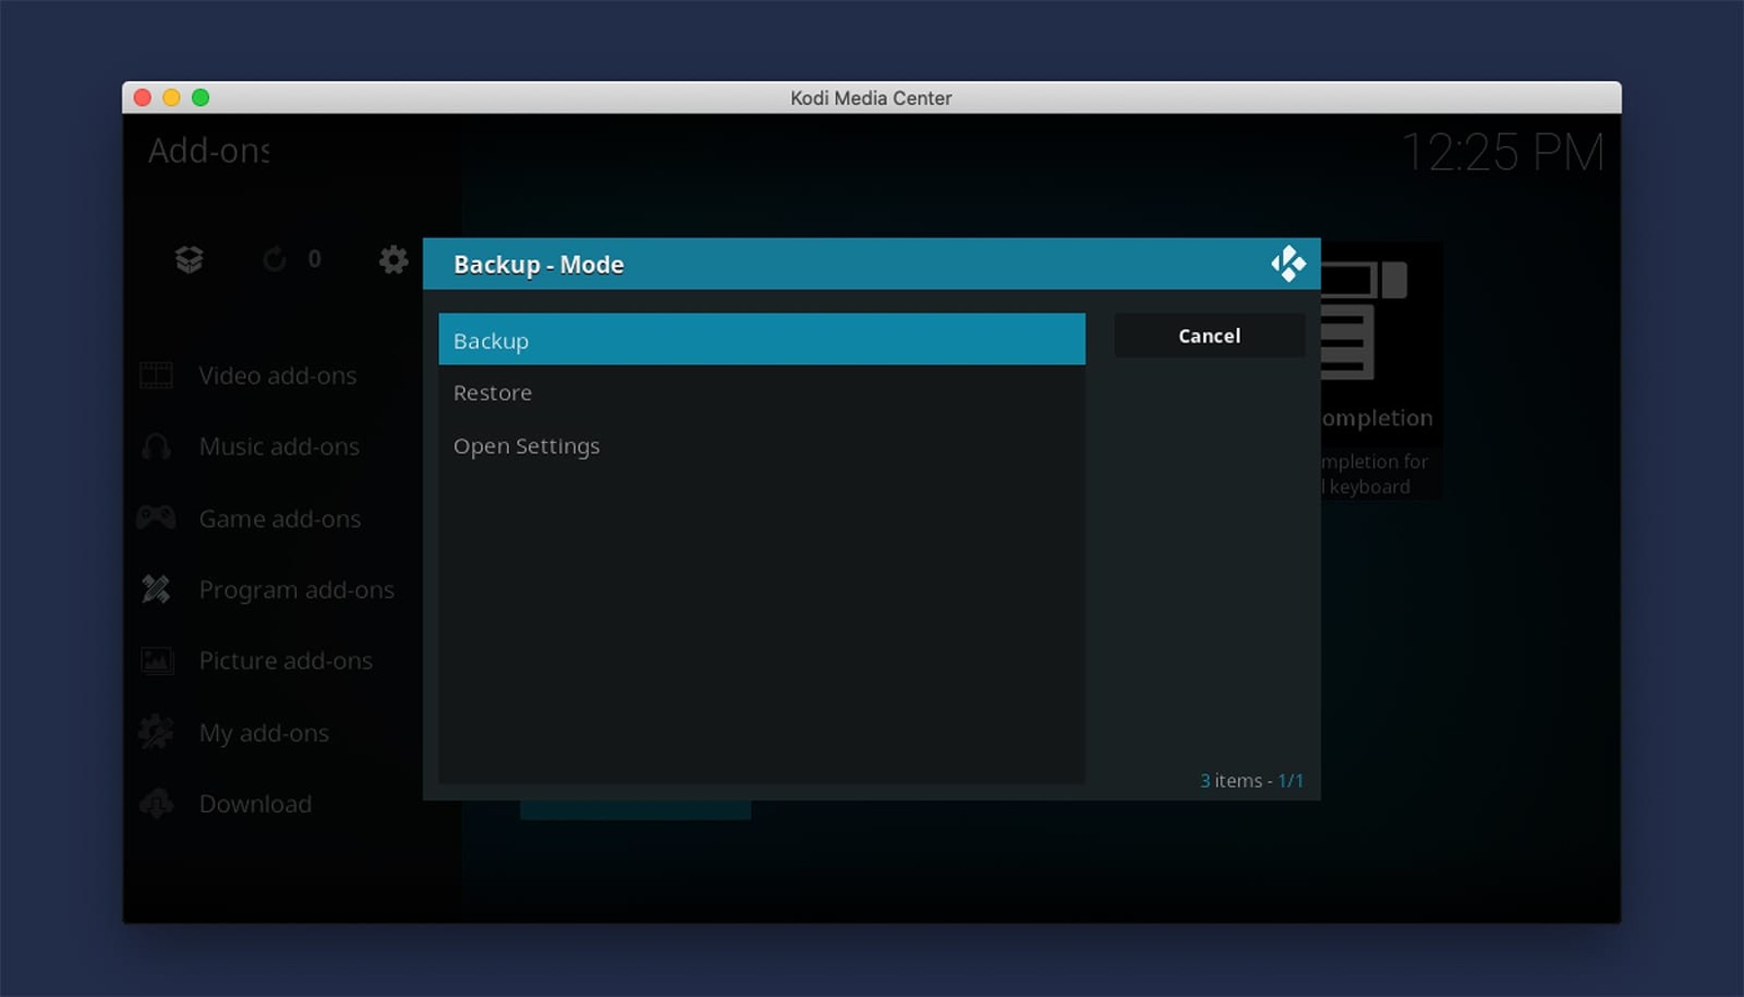The width and height of the screenshot is (1744, 997).
Task: Cancel the Backup - Mode dialog
Action: (x=1209, y=336)
